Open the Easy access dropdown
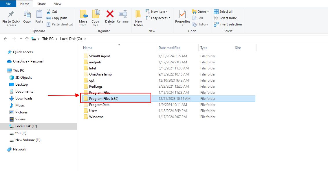The image size is (328, 171). [158, 18]
